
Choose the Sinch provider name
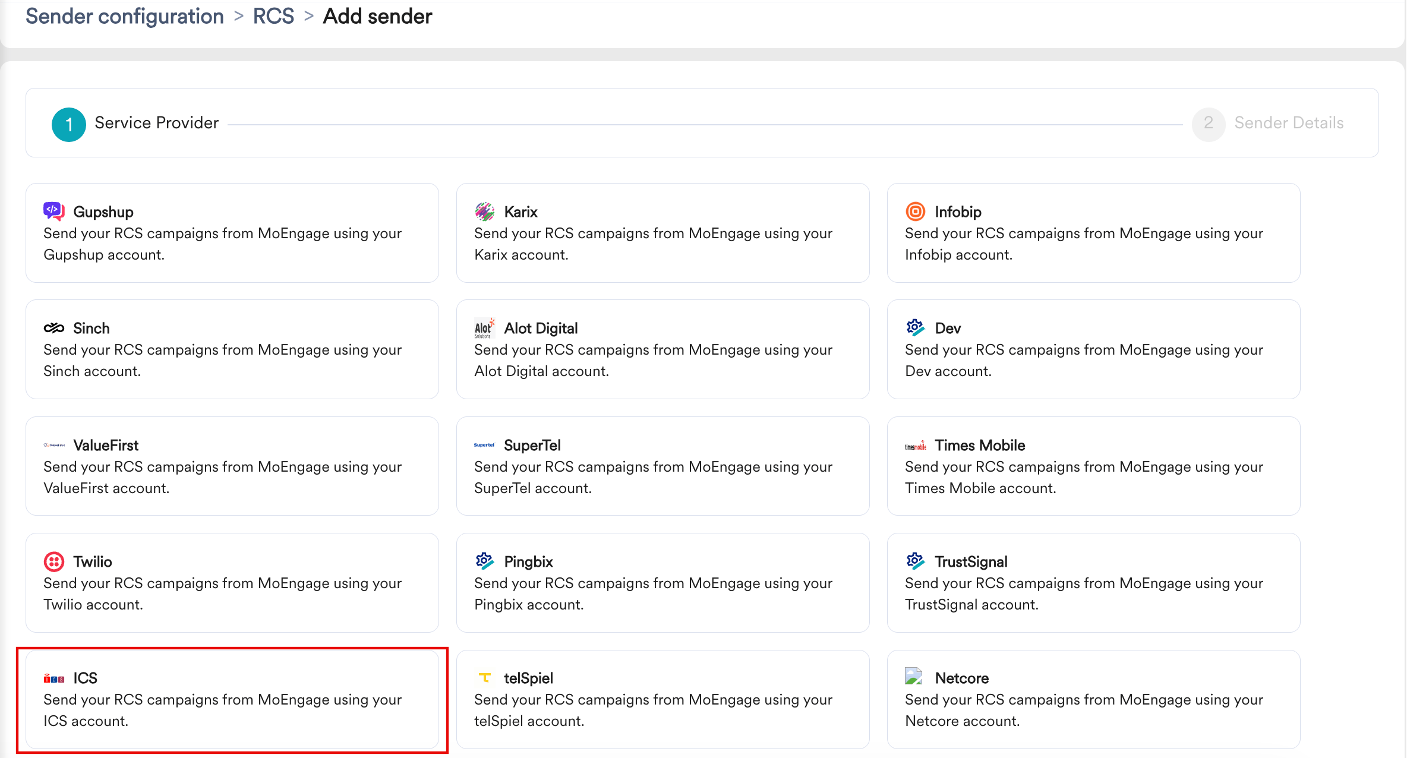[x=92, y=328]
